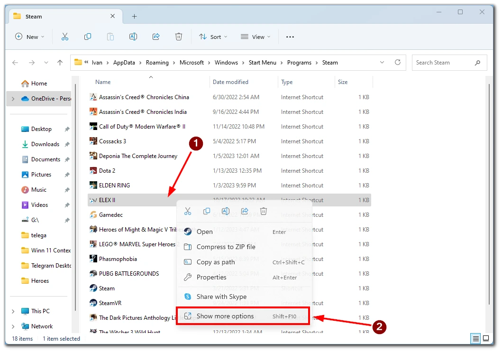This screenshot has width=502, height=353.
Task: Open Downloads from quick access
Action: (x=40, y=144)
